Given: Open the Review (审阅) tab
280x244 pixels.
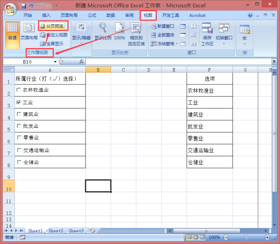Looking at the screenshot, I should click(129, 15).
